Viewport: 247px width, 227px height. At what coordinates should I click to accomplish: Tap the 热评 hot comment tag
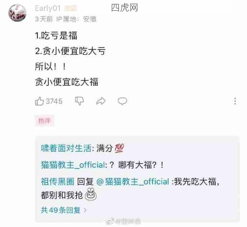[44, 121]
